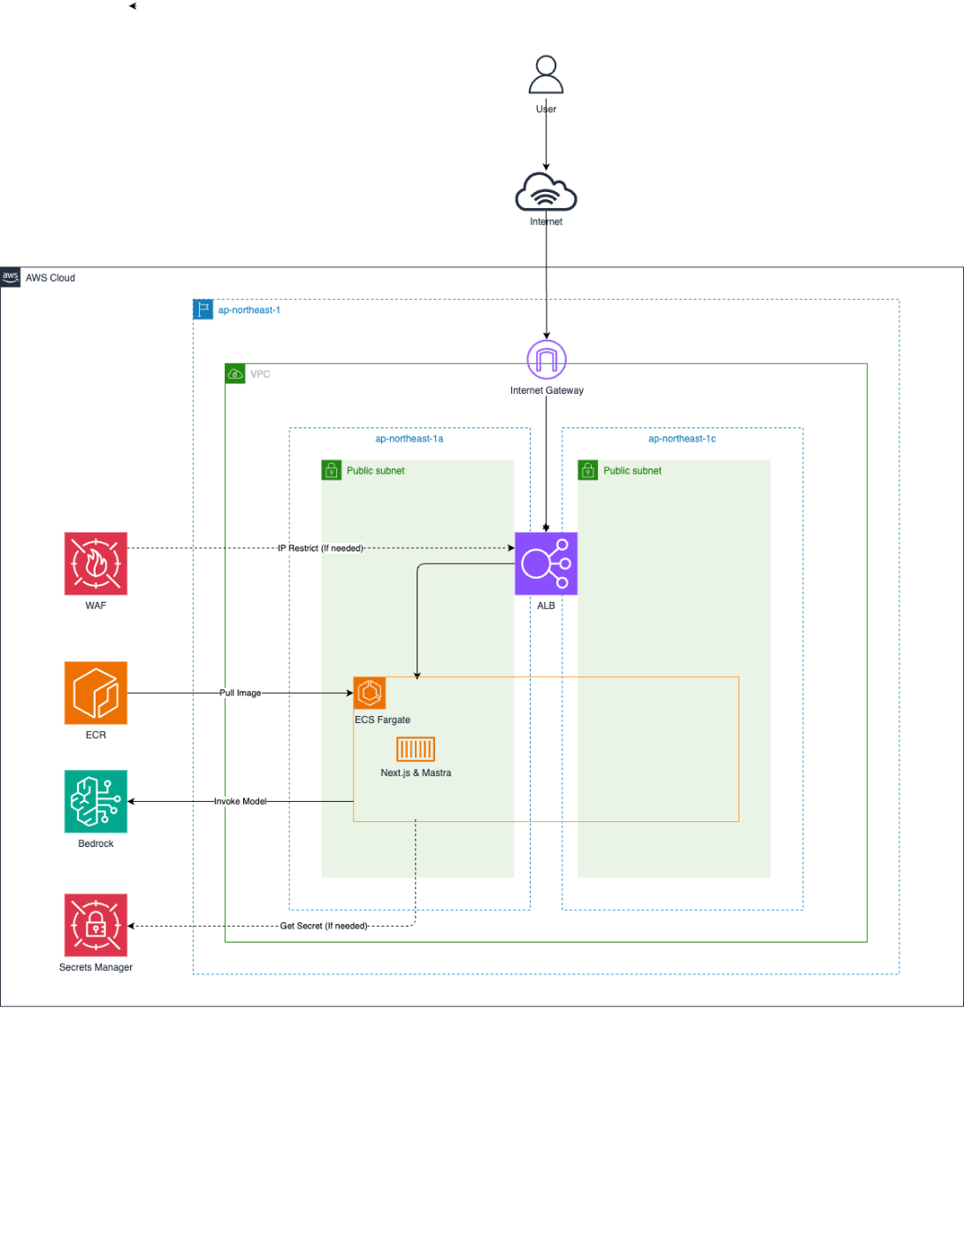Select the AWS Cloud logo icon

coord(11,277)
